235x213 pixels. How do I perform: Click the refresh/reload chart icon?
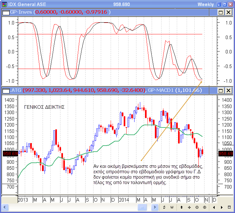pos(164,207)
